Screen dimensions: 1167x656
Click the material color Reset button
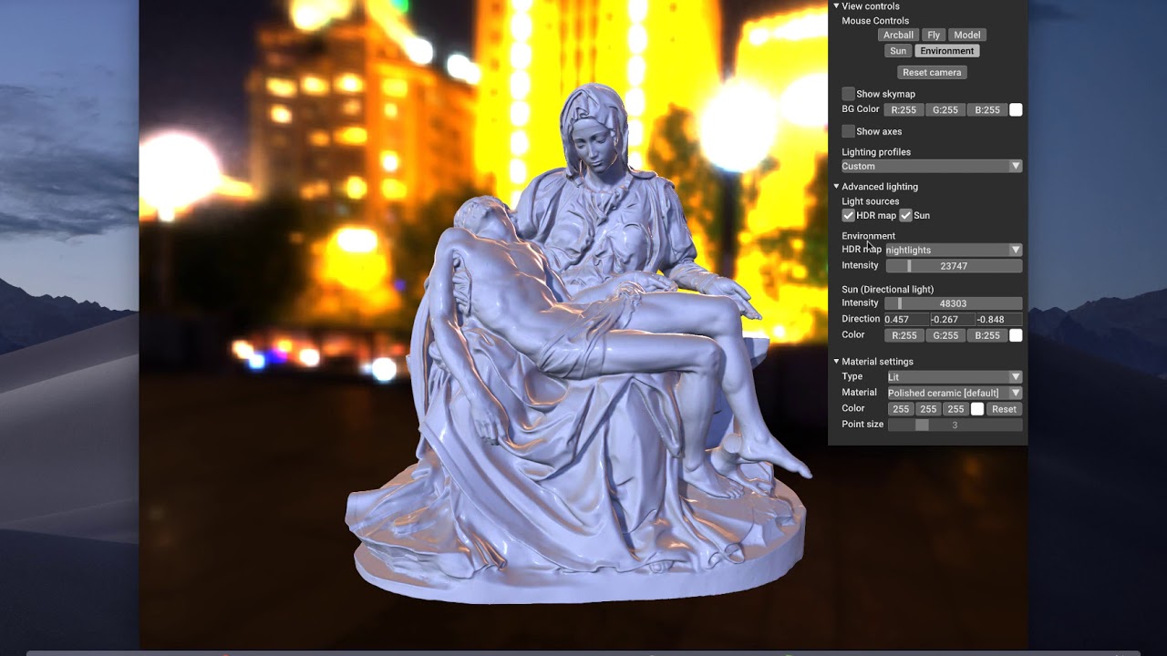coord(1004,409)
